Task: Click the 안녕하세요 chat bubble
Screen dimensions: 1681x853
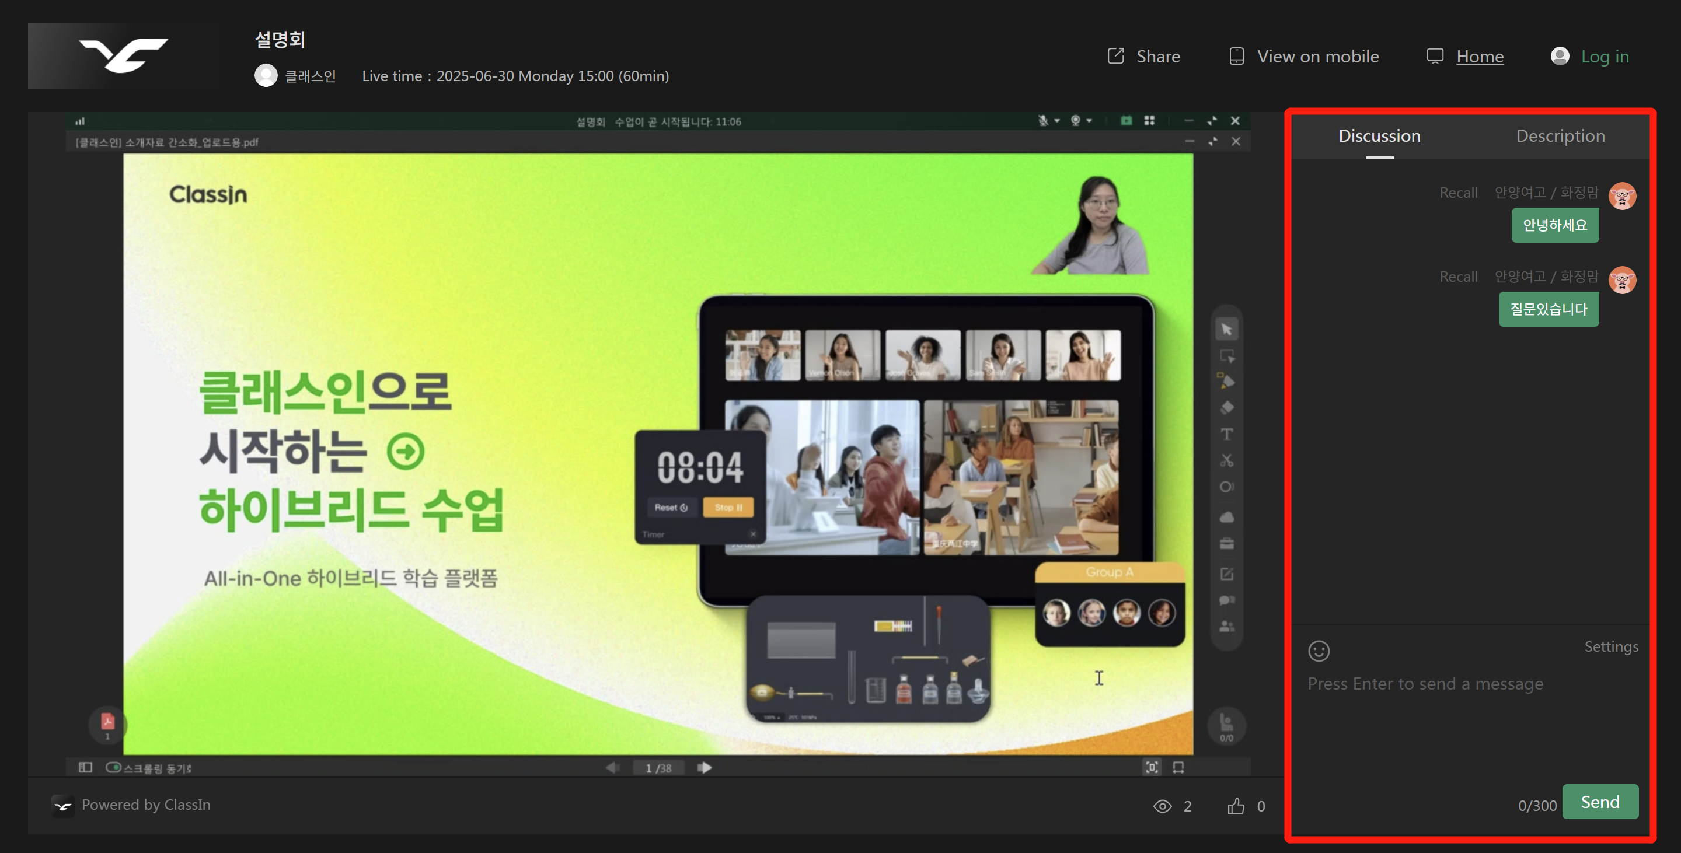Action: [x=1555, y=225]
